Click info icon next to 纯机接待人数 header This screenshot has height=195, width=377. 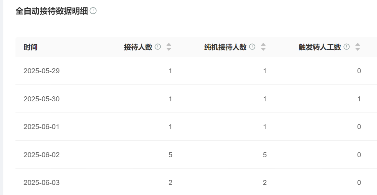(x=252, y=46)
